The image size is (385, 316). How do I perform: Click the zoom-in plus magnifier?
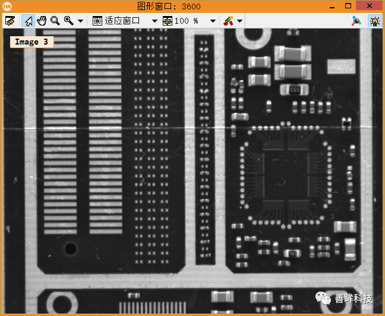68,21
